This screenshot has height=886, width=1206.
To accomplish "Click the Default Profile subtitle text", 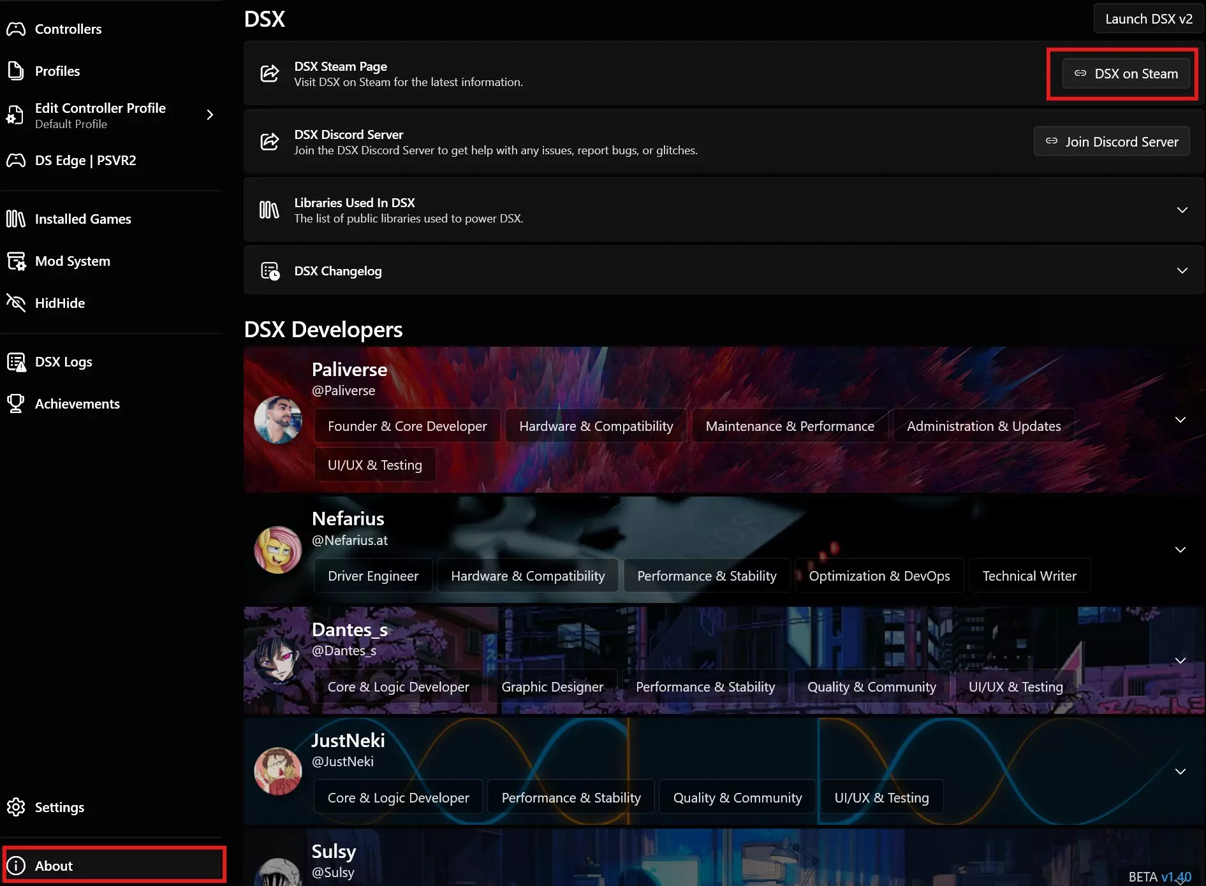I will point(71,124).
